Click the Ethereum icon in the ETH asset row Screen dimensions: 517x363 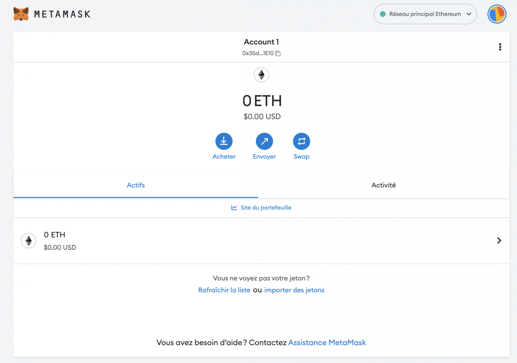click(29, 241)
